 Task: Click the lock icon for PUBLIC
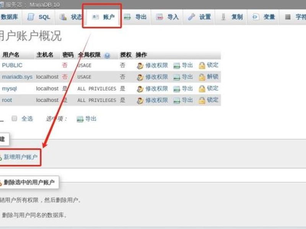[202, 66]
